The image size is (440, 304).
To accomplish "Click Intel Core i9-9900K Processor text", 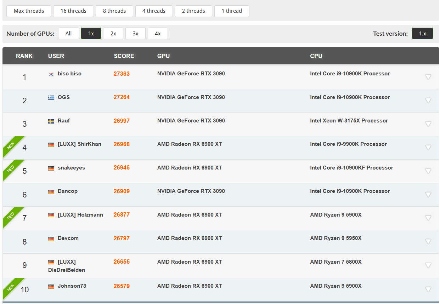I will pos(348,144).
